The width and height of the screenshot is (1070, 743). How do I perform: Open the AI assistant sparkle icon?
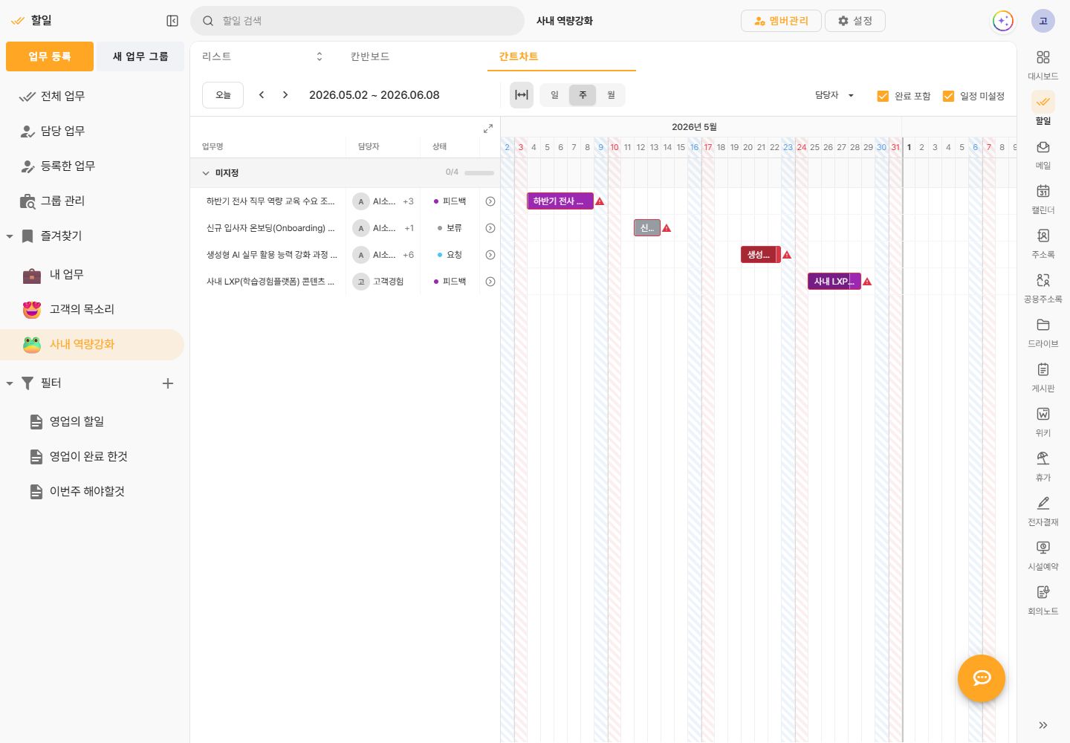click(1003, 21)
